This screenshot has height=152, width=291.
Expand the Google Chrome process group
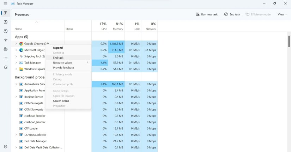click(16, 44)
